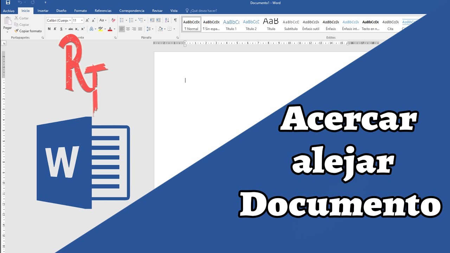Switch to the Insertar tab
This screenshot has width=450, height=253.
(x=43, y=11)
